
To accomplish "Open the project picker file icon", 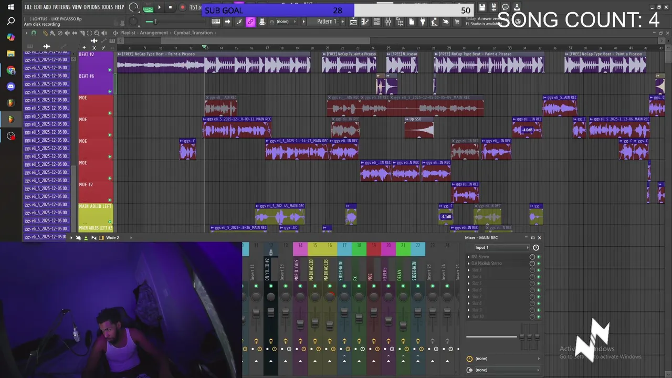I will click(x=411, y=22).
